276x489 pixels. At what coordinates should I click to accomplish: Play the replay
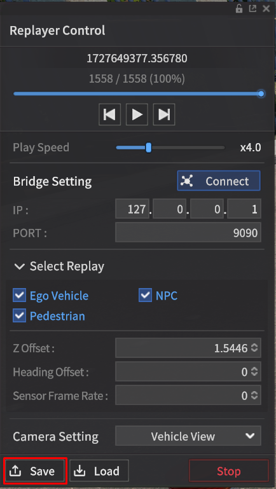[137, 114]
